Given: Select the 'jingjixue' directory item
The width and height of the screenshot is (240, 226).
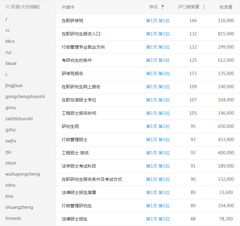Looking at the screenshot, I should [14, 85].
